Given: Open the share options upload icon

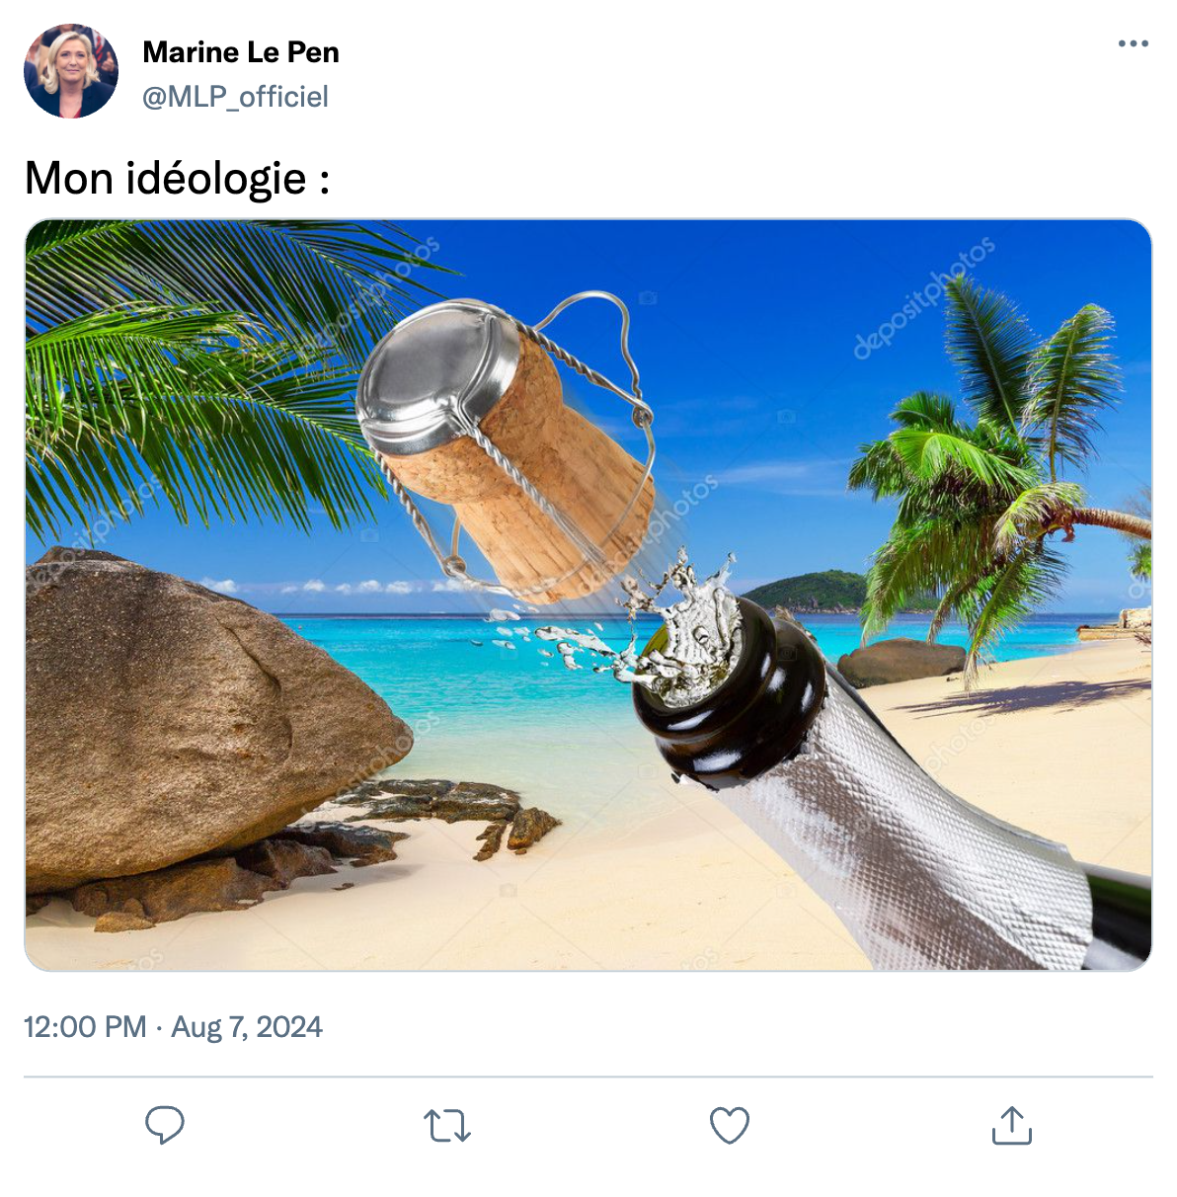Looking at the screenshot, I should (1012, 1125).
